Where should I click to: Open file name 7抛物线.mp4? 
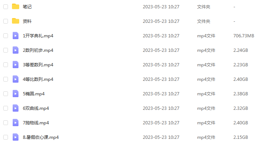tap(36, 123)
